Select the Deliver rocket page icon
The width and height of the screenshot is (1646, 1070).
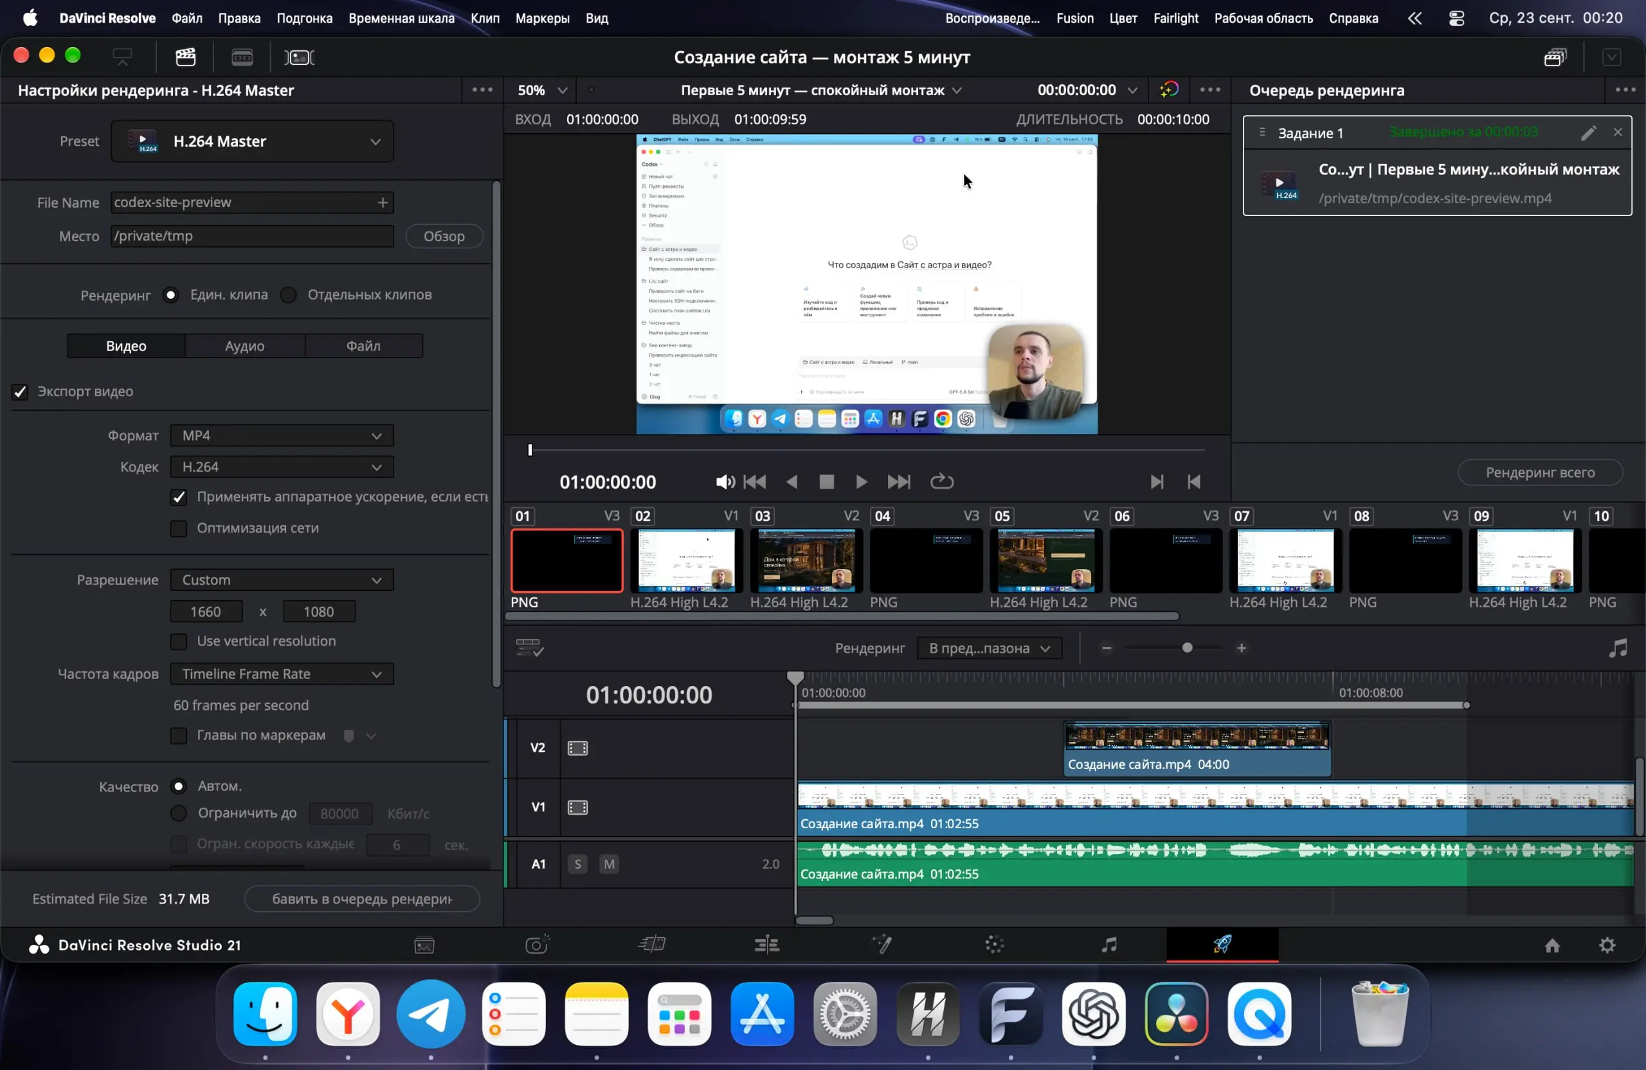(1222, 944)
